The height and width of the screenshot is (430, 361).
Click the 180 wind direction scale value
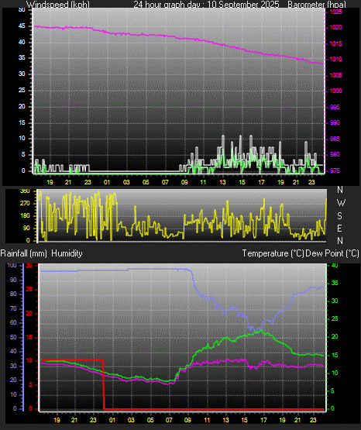point(25,216)
